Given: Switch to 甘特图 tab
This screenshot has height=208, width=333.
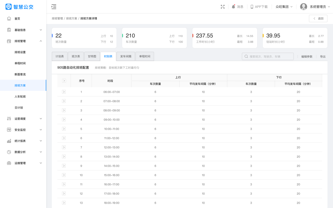Looking at the screenshot, I should [x=92, y=56].
